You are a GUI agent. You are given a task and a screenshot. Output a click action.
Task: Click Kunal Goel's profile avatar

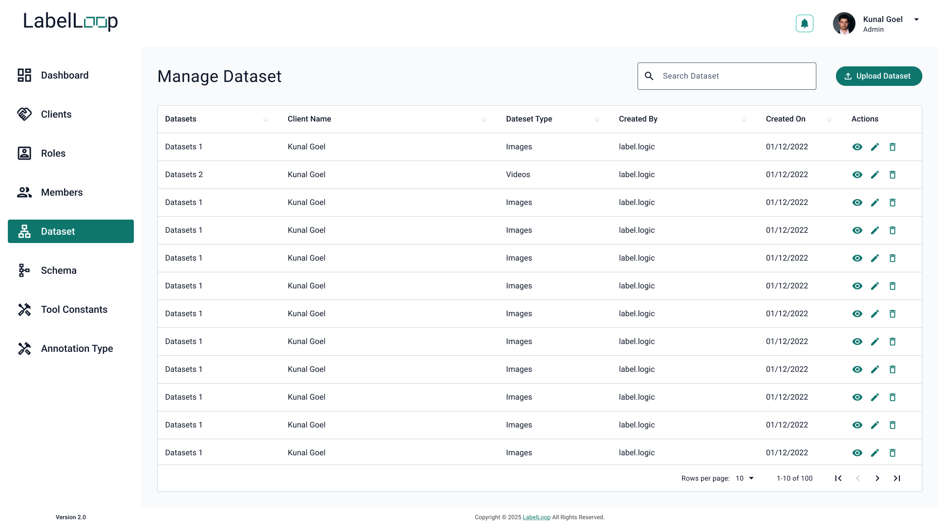[844, 23]
